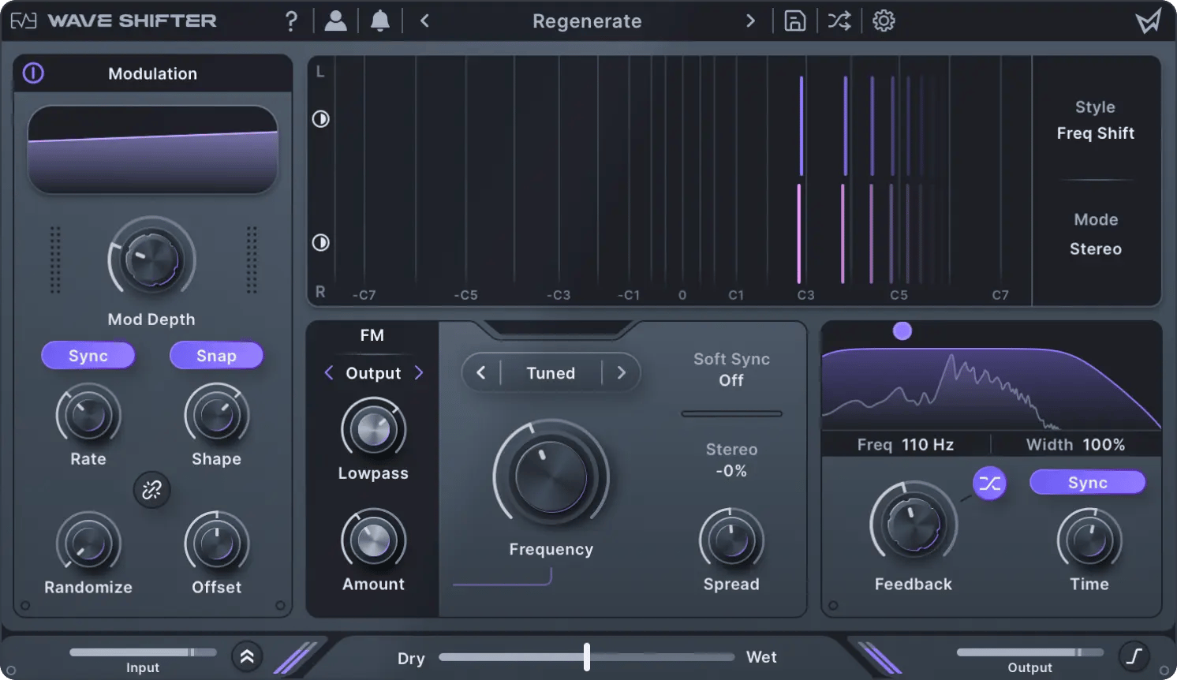Click the Input level slider
Image resolution: width=1177 pixels, height=680 pixels.
(x=143, y=652)
